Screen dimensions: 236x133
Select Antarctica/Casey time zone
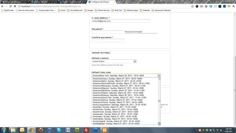pyautogui.click(x=125, y=79)
